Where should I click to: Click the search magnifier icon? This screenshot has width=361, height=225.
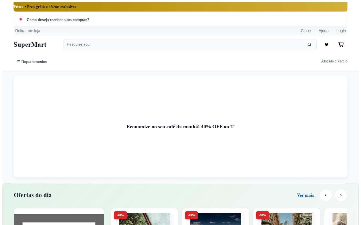[309, 44]
